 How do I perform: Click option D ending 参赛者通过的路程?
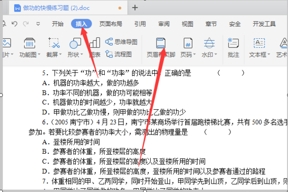239,171
